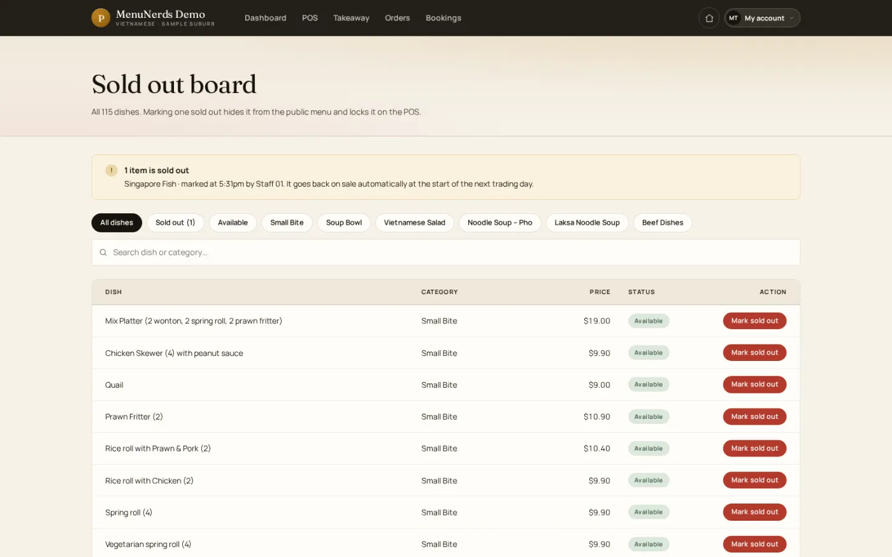
Task: Mark Chicken Skewer as sold out
Action: coord(754,353)
